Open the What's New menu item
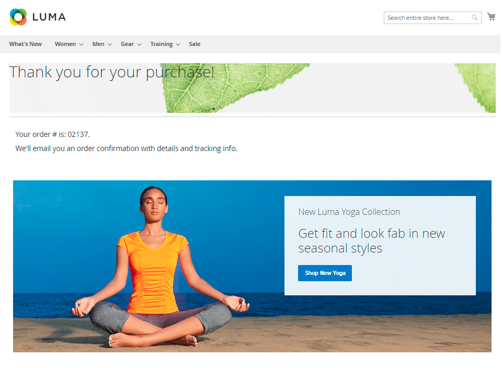Image resolution: width=502 pixels, height=368 pixels. pos(25,44)
